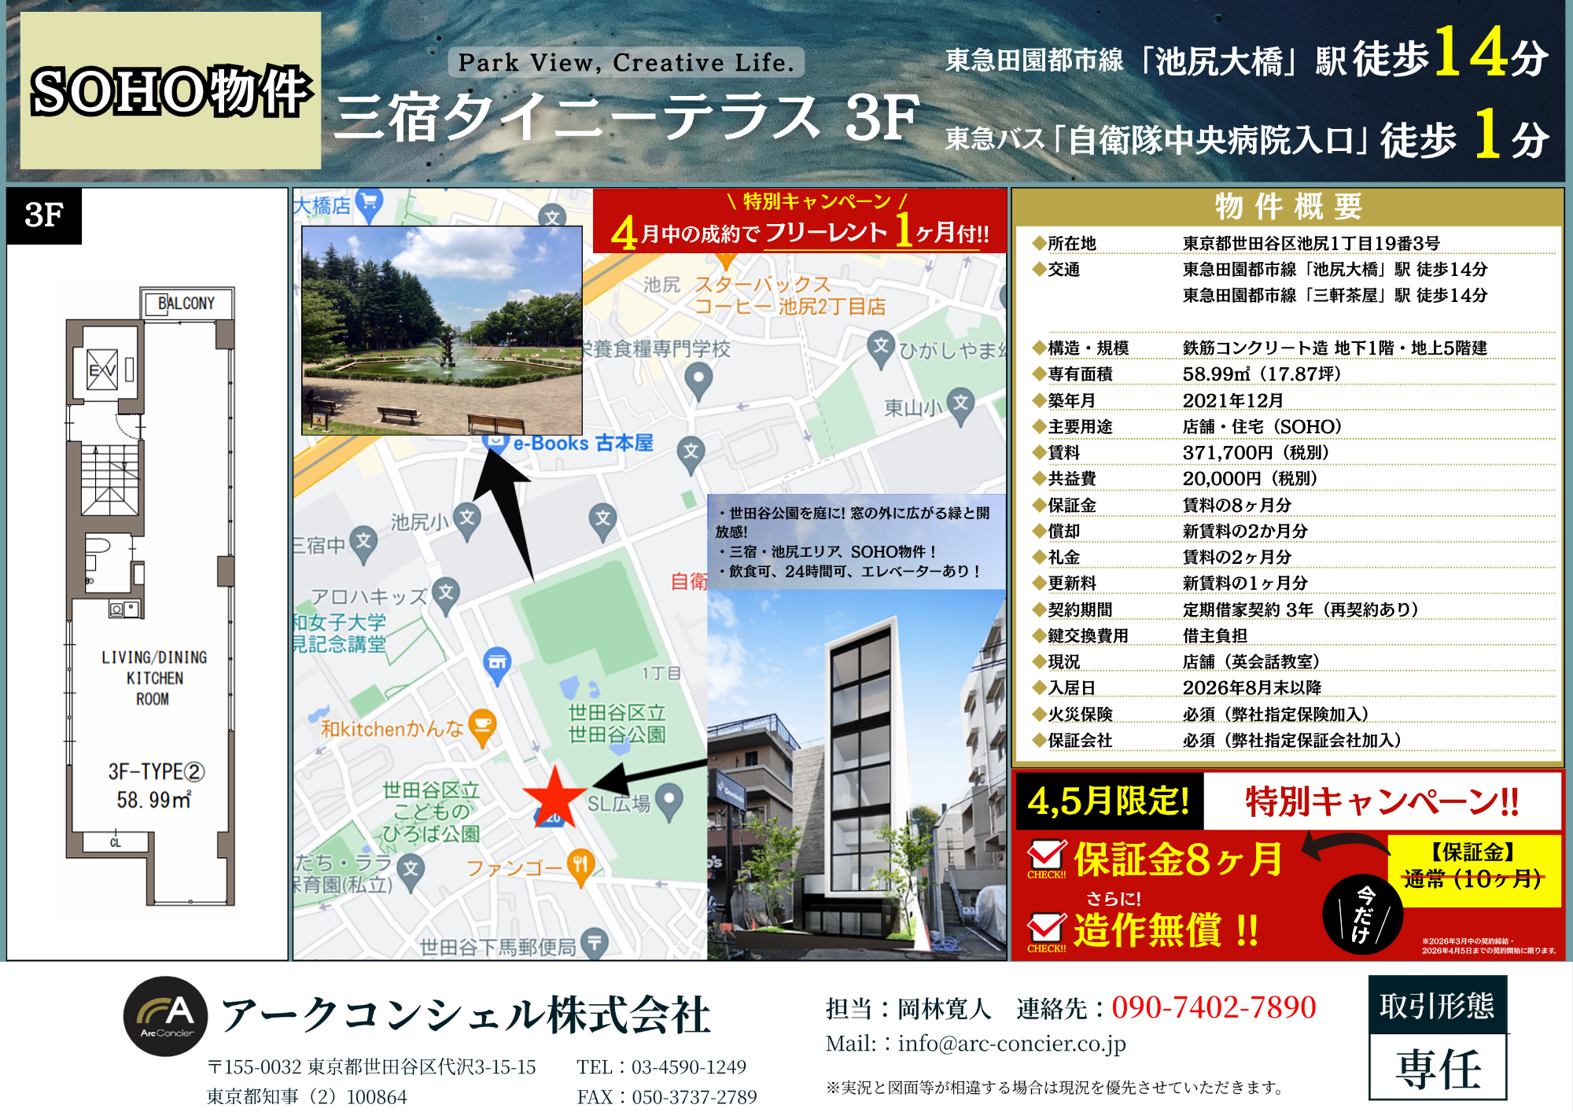This screenshot has width=1573, height=1112.
Task: Click the park fountain photo thumbnail
Action: tap(442, 330)
